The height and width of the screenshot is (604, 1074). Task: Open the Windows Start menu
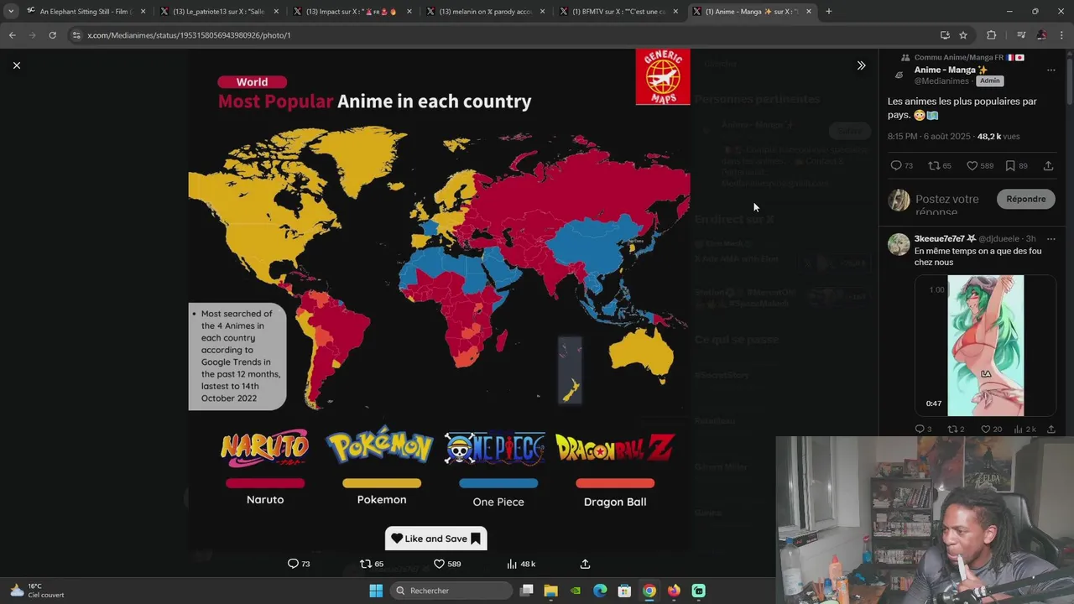tap(376, 591)
